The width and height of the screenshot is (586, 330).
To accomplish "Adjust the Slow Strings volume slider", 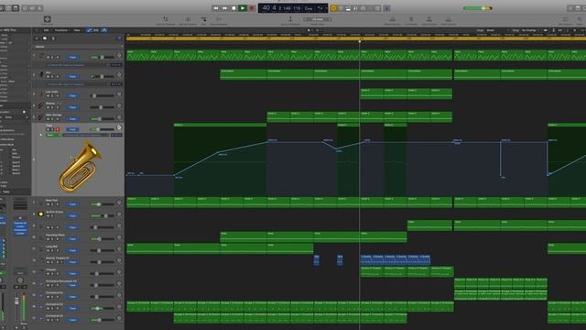I will [102, 119].
